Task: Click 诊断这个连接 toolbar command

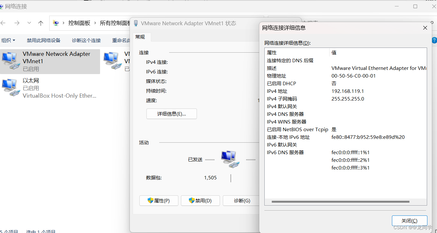Action: pos(86,40)
